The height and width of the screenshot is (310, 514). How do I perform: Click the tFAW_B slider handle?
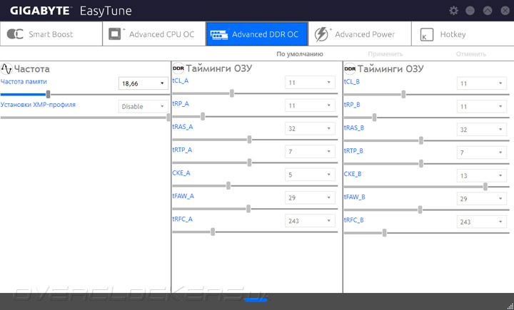[420, 210]
